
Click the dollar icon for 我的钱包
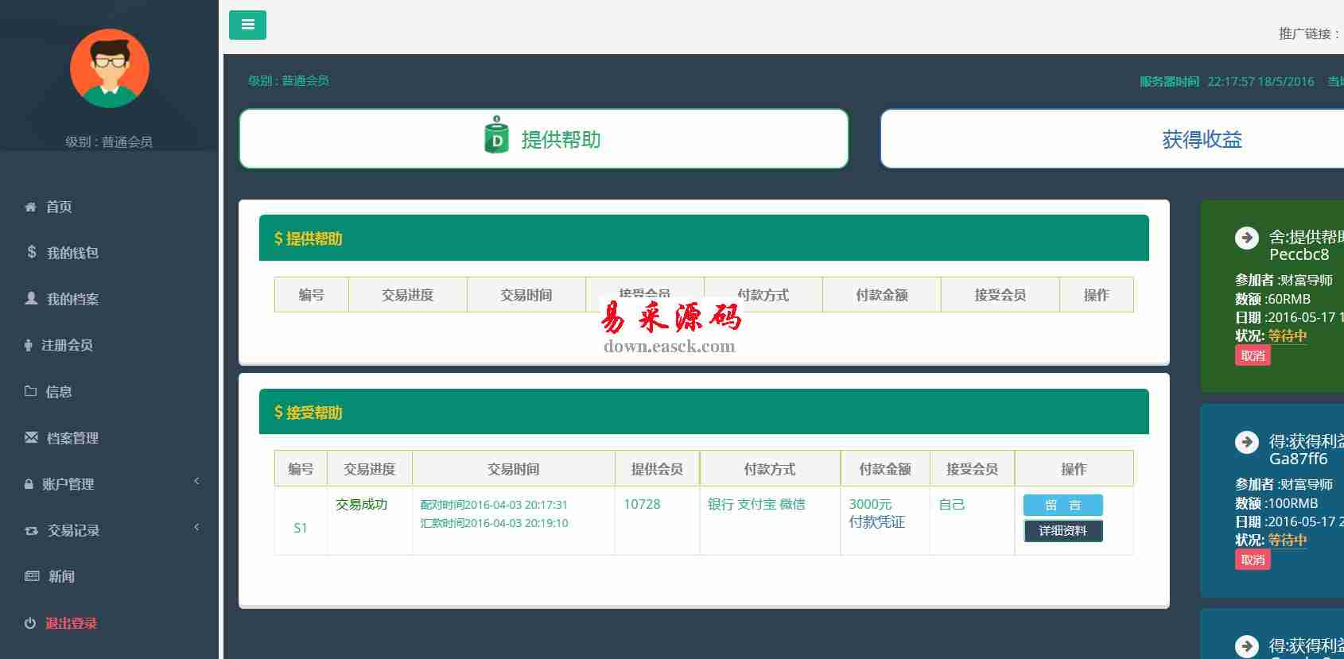[x=32, y=252]
